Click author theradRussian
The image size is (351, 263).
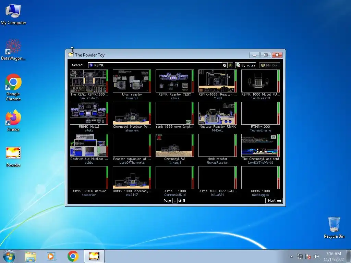[x=218, y=163]
